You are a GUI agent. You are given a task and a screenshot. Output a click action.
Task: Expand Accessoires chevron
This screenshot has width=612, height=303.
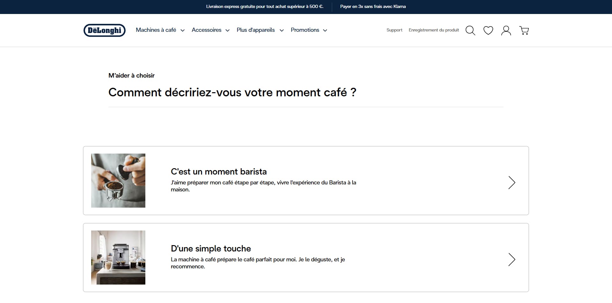(x=228, y=31)
